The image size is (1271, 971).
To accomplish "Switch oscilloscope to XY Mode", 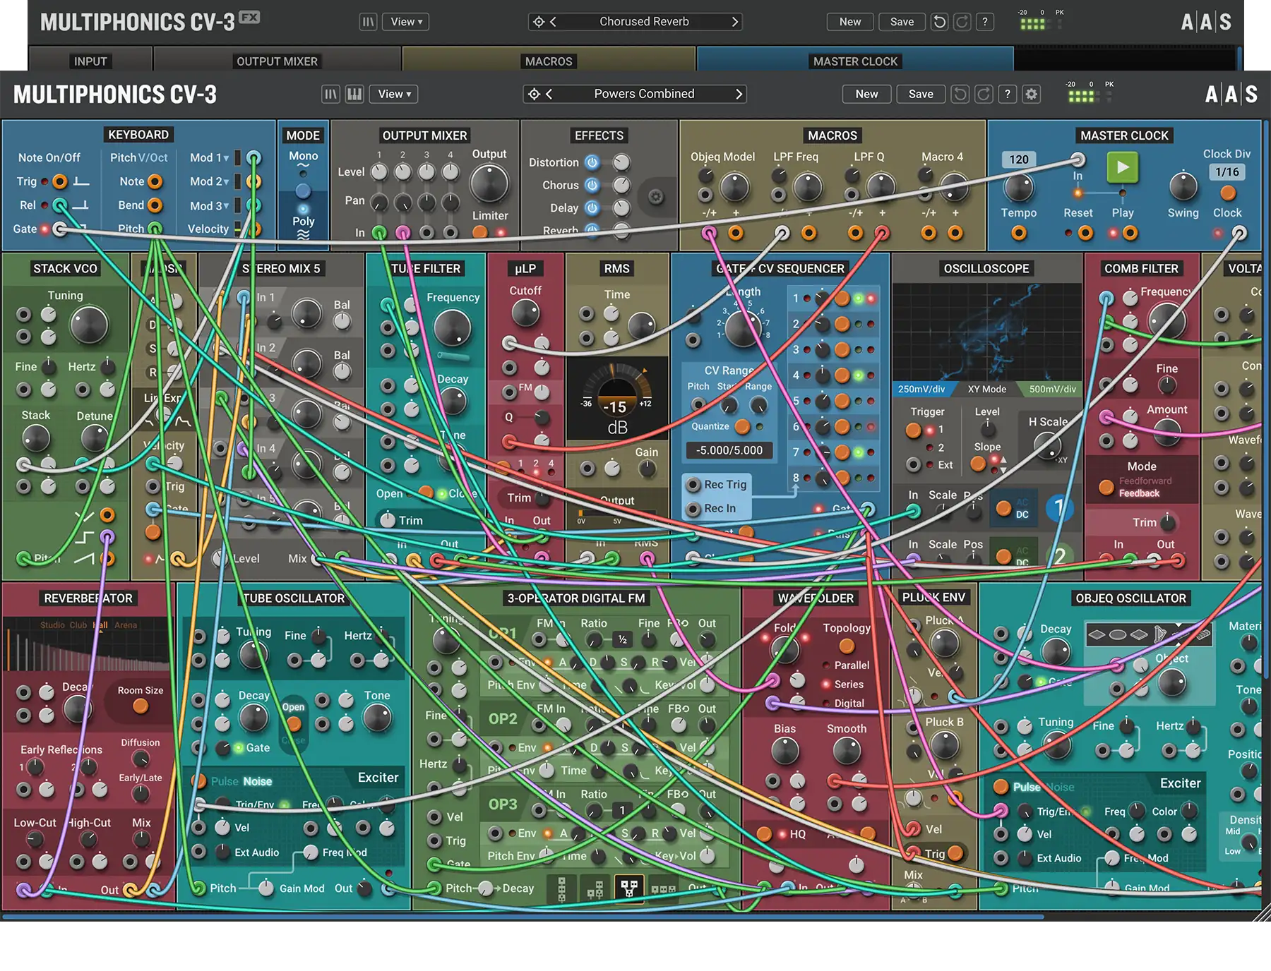I will tap(986, 389).
